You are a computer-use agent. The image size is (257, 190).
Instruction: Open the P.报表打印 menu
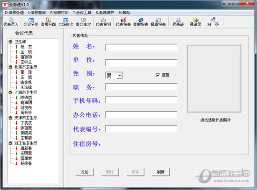59,13
